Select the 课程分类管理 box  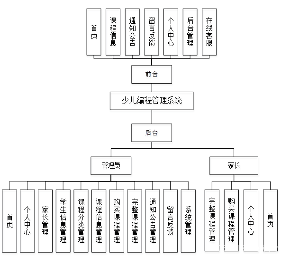[x=81, y=221]
